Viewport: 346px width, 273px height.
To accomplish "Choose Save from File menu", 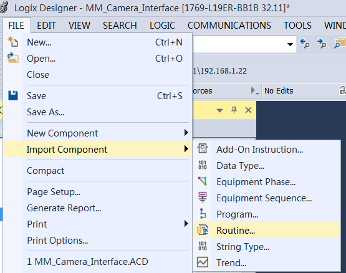I will pyautogui.click(x=97, y=96).
